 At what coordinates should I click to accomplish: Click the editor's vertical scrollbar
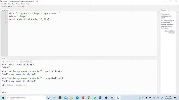pyautogui.click(x=158, y=34)
